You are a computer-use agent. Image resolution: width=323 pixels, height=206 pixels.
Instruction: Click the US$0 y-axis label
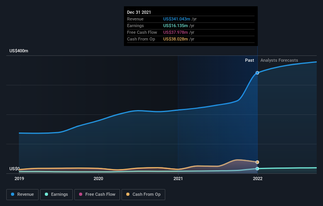(15, 169)
